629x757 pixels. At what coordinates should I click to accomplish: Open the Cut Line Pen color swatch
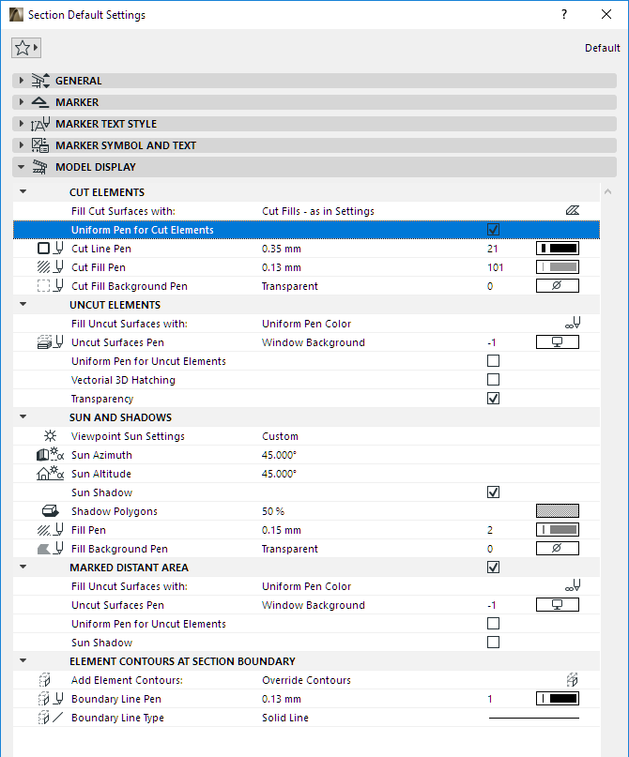pos(558,249)
